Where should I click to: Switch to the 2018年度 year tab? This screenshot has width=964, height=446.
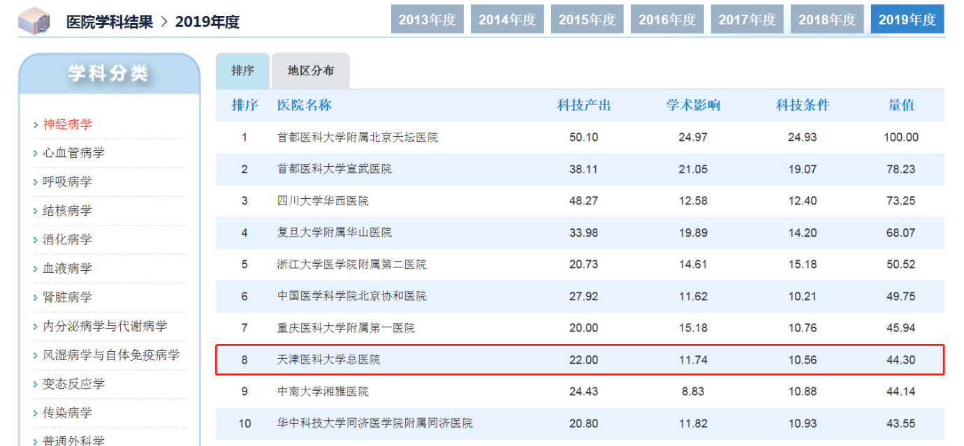click(x=827, y=20)
